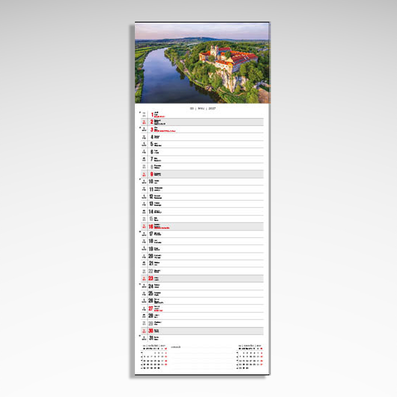Click the "05 | MAJ | 2027" header
This screenshot has width=397, height=397.
coord(203,108)
